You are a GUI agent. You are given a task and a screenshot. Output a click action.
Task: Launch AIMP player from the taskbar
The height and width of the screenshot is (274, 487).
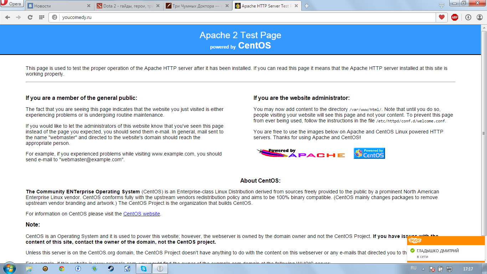45,269
